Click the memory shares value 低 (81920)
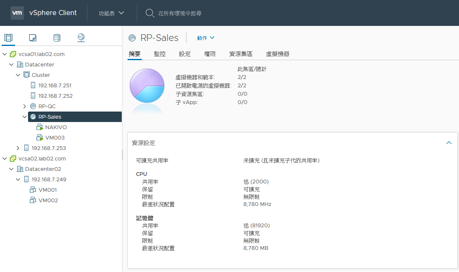 coord(256,226)
